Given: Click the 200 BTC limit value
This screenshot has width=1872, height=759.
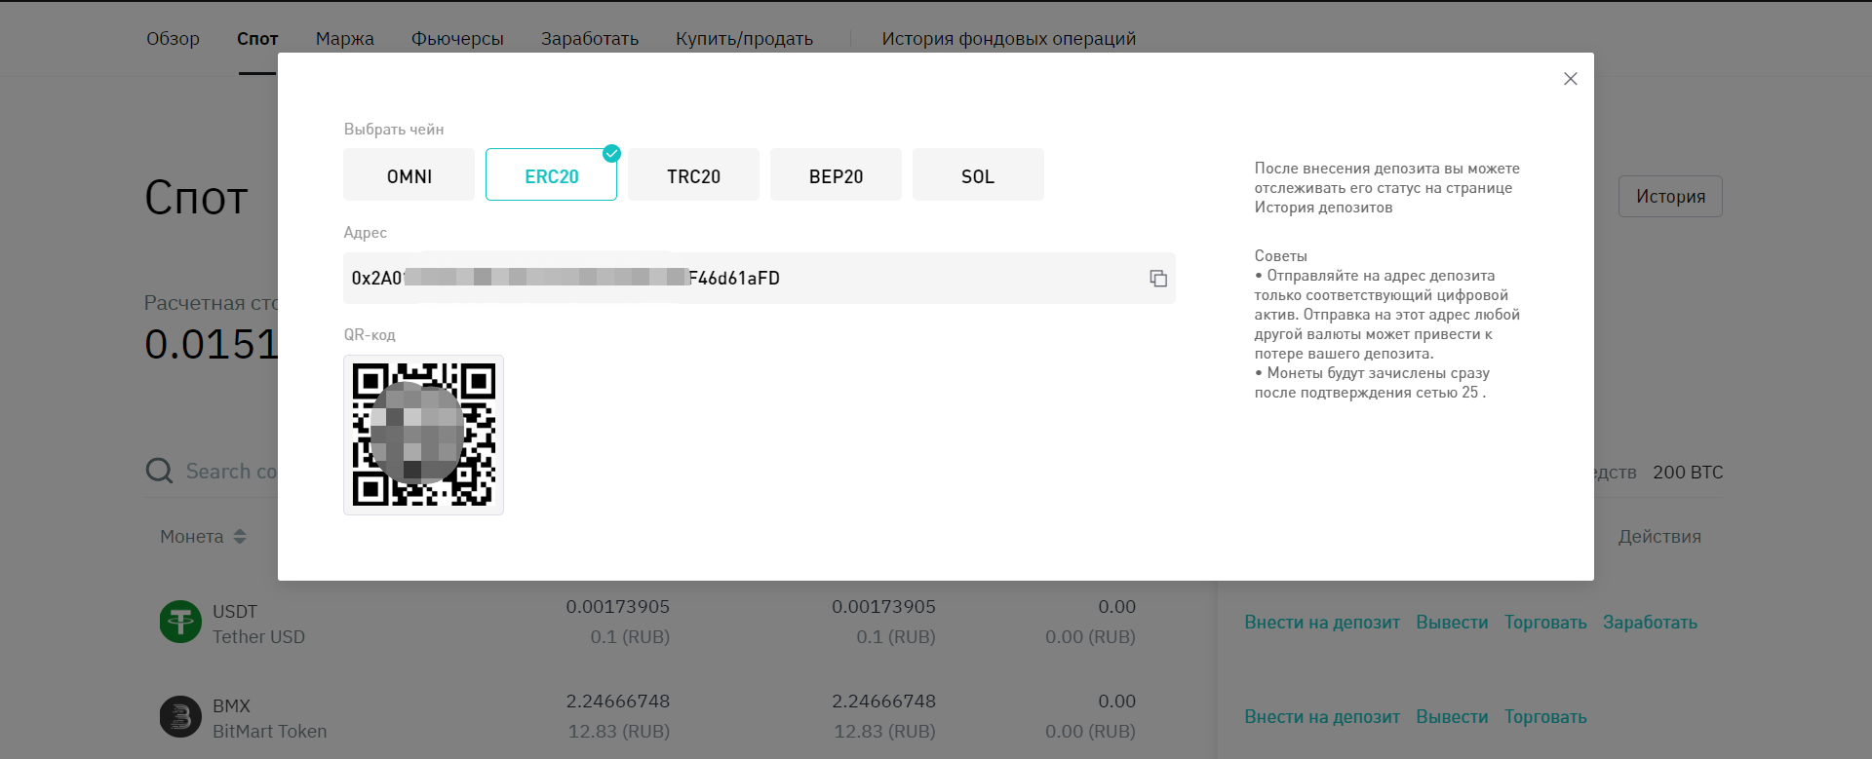Looking at the screenshot, I should [1688, 473].
